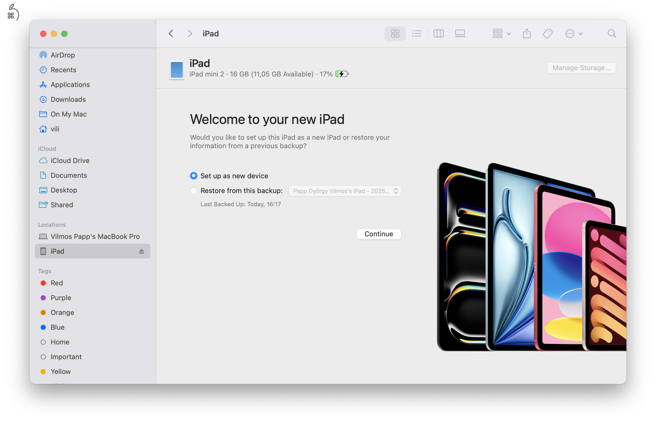Image resolution: width=656 pixels, height=423 pixels.
Task: Open AirDrop in the sidebar
Action: click(93, 55)
